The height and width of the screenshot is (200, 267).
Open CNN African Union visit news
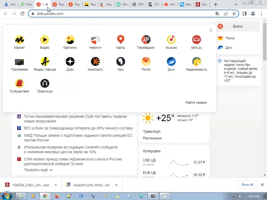click(73, 161)
